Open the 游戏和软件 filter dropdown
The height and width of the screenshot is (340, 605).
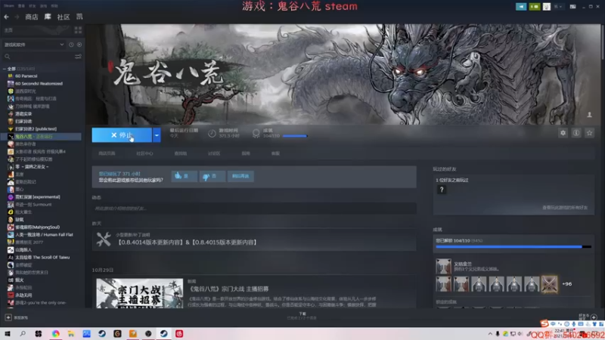tap(34, 45)
